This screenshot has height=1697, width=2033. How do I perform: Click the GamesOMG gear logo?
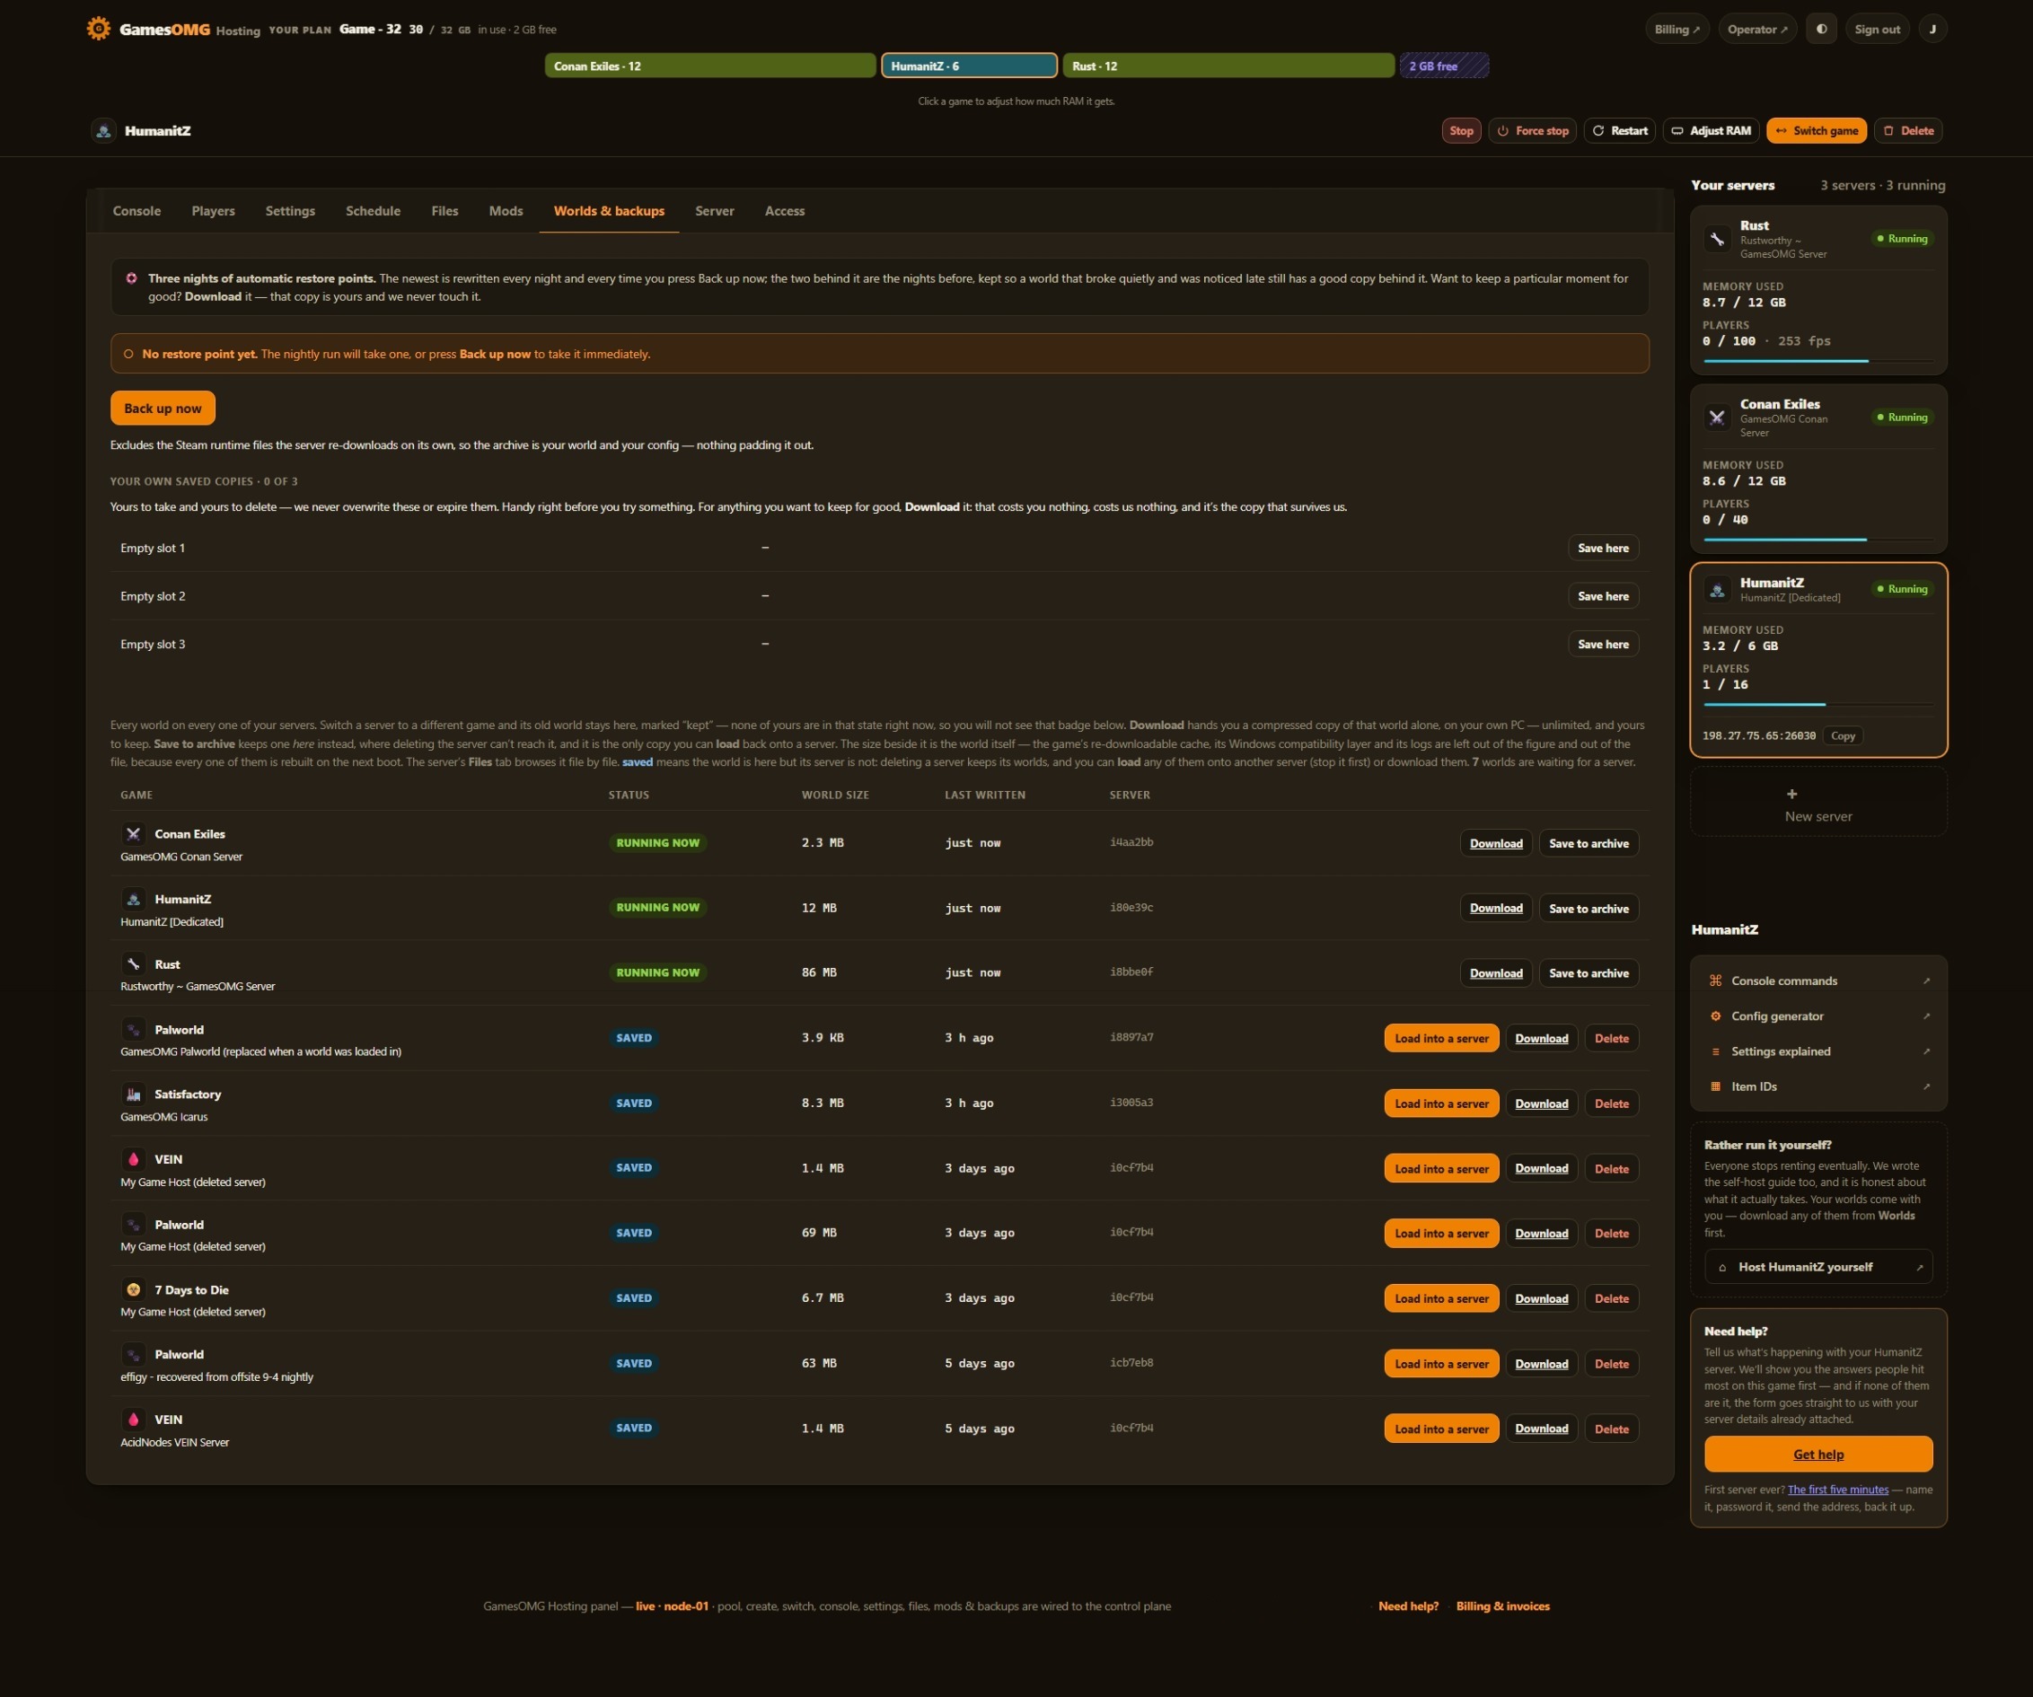pos(98,28)
